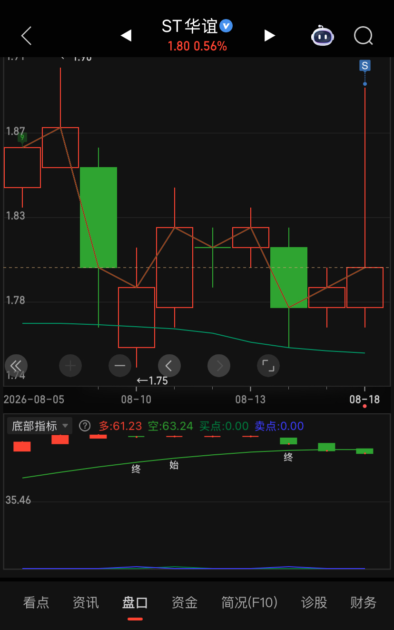Expand chart to fullscreen icon
This screenshot has height=630, width=394.
[x=268, y=366]
